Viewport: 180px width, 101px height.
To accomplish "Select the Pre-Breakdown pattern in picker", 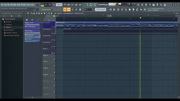I will [32, 27].
